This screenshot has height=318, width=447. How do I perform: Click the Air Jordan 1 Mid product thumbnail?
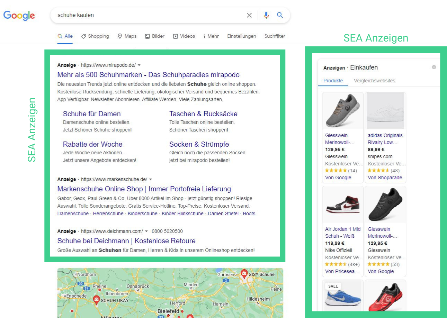[342, 204]
